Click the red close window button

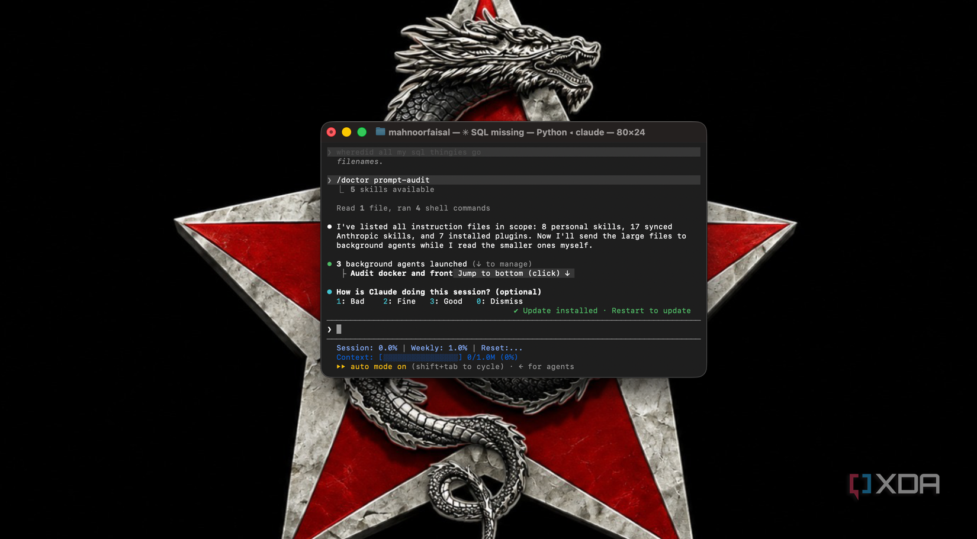click(x=332, y=132)
